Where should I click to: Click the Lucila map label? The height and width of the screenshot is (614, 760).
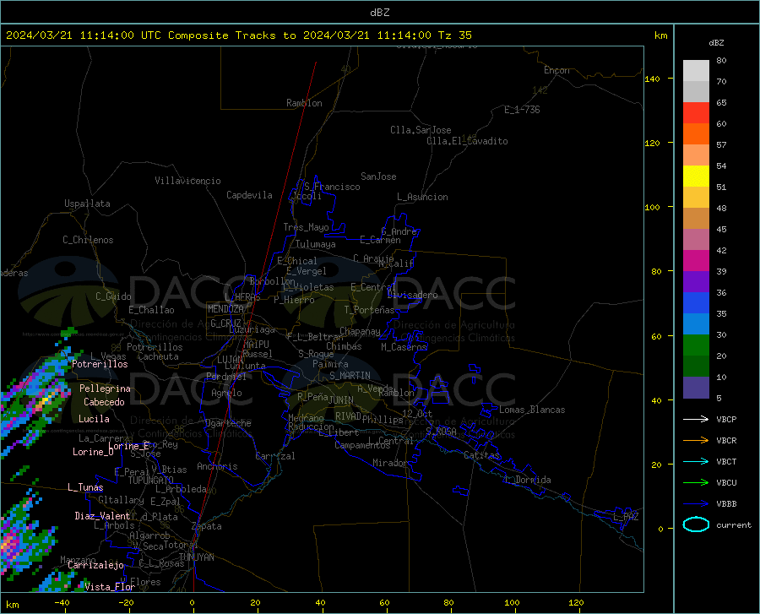pos(94,419)
